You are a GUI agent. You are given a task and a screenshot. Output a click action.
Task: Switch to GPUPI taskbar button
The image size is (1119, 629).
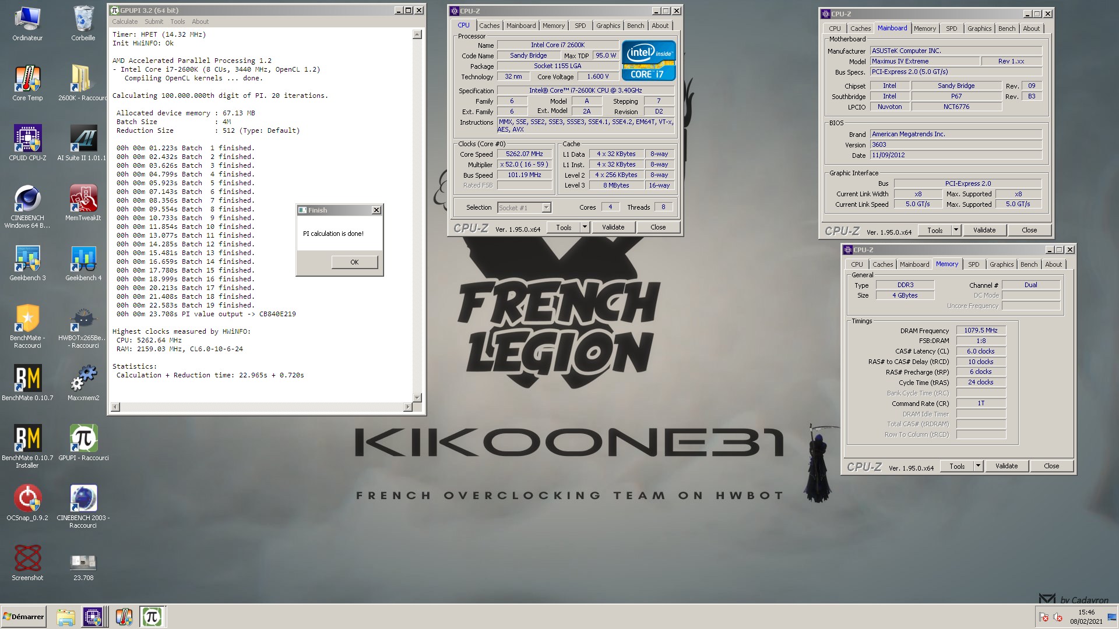[x=152, y=617]
